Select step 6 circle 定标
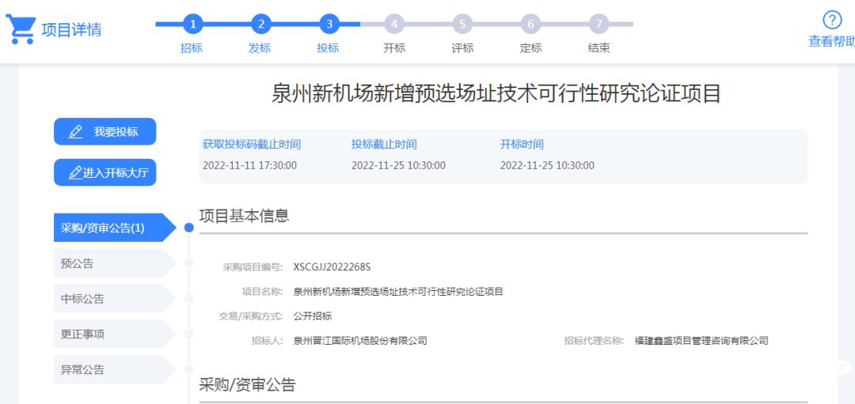This screenshot has width=855, height=404. (530, 24)
